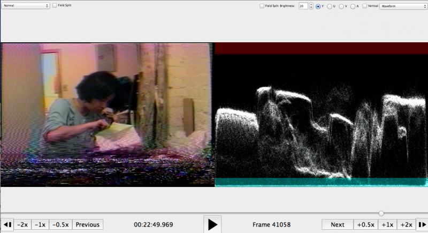428x233 pixels.
Task: Advance with the Next button
Action: tap(338, 224)
